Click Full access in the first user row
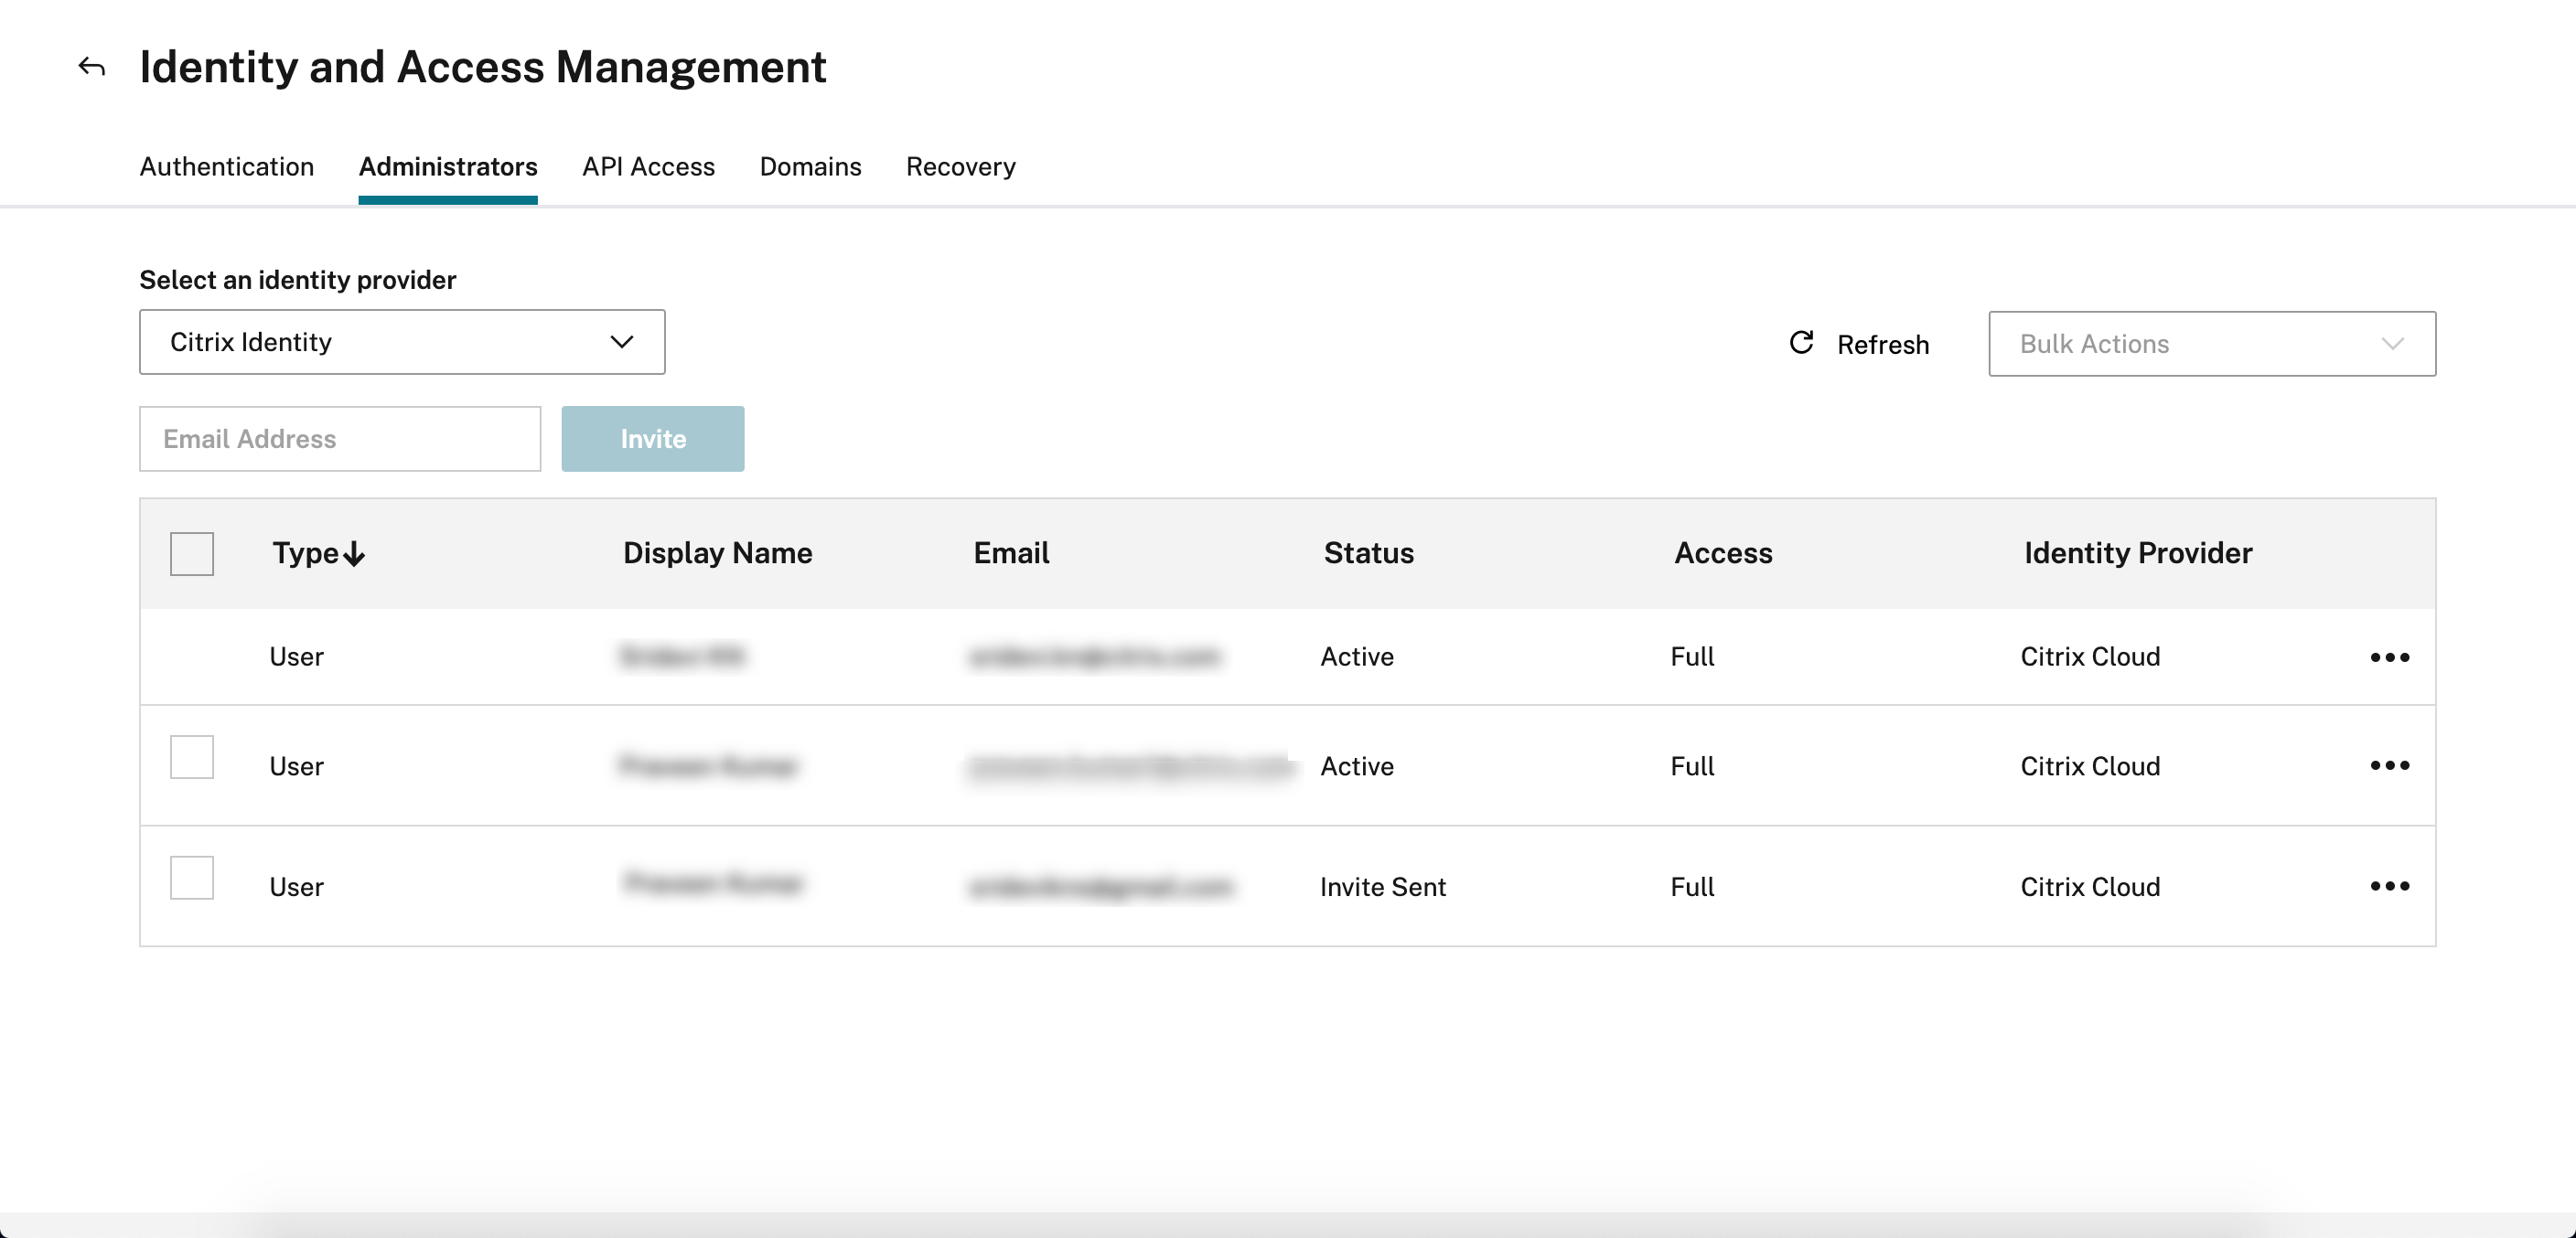 [1692, 656]
